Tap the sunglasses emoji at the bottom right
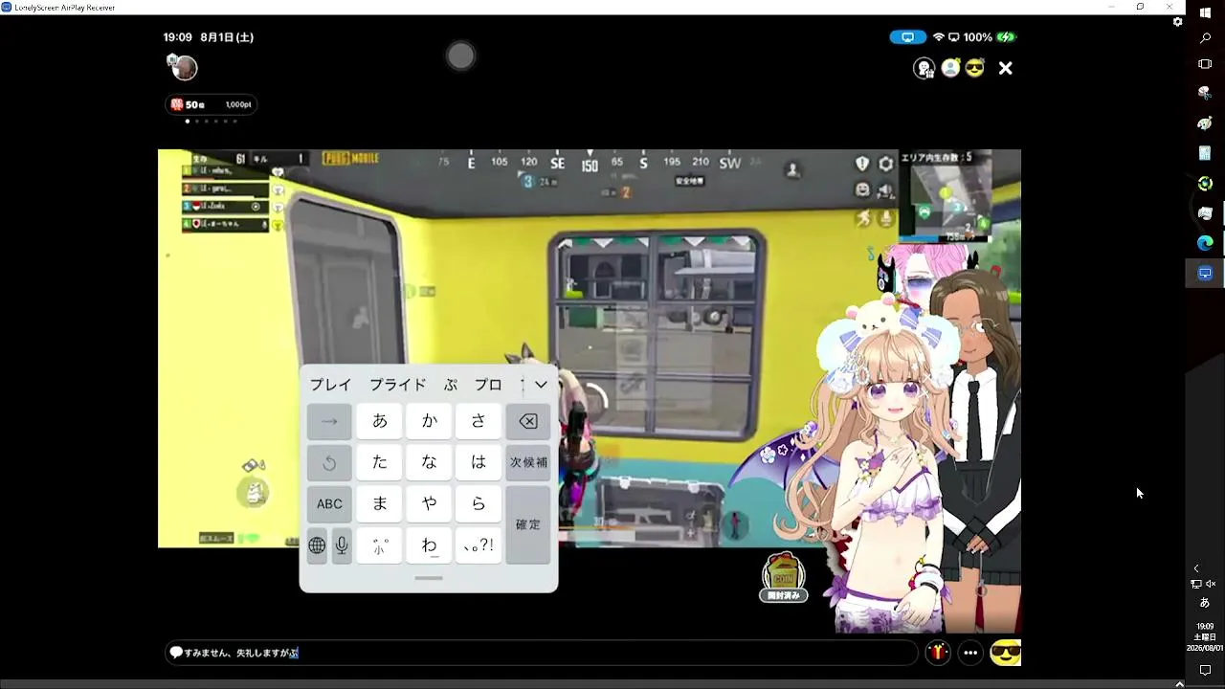This screenshot has height=689, width=1225. pyautogui.click(x=1005, y=653)
